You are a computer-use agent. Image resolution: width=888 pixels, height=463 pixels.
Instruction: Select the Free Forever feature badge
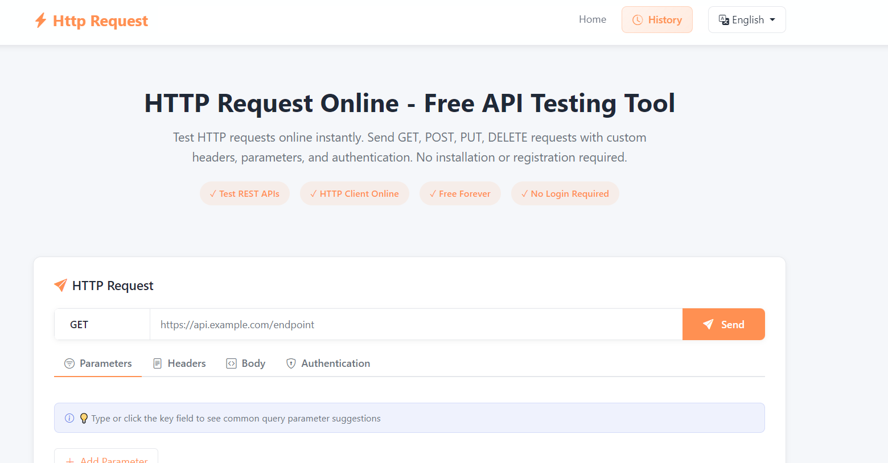coord(460,193)
